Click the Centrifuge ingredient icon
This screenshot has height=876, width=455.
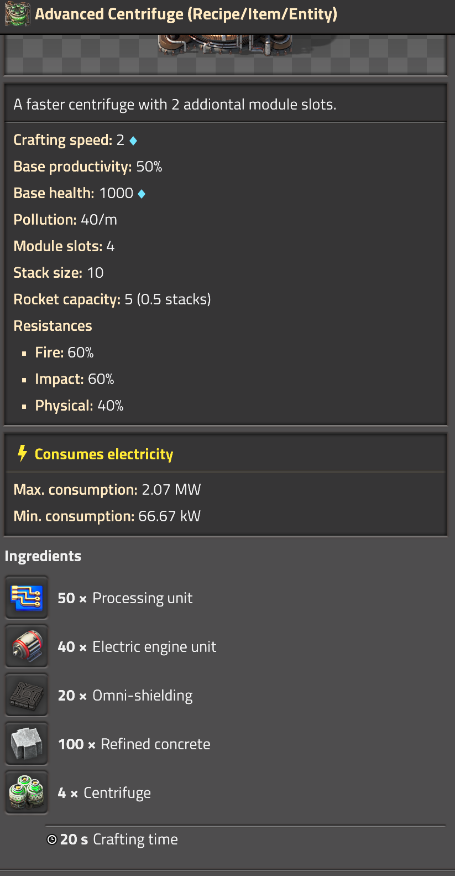coord(27,792)
